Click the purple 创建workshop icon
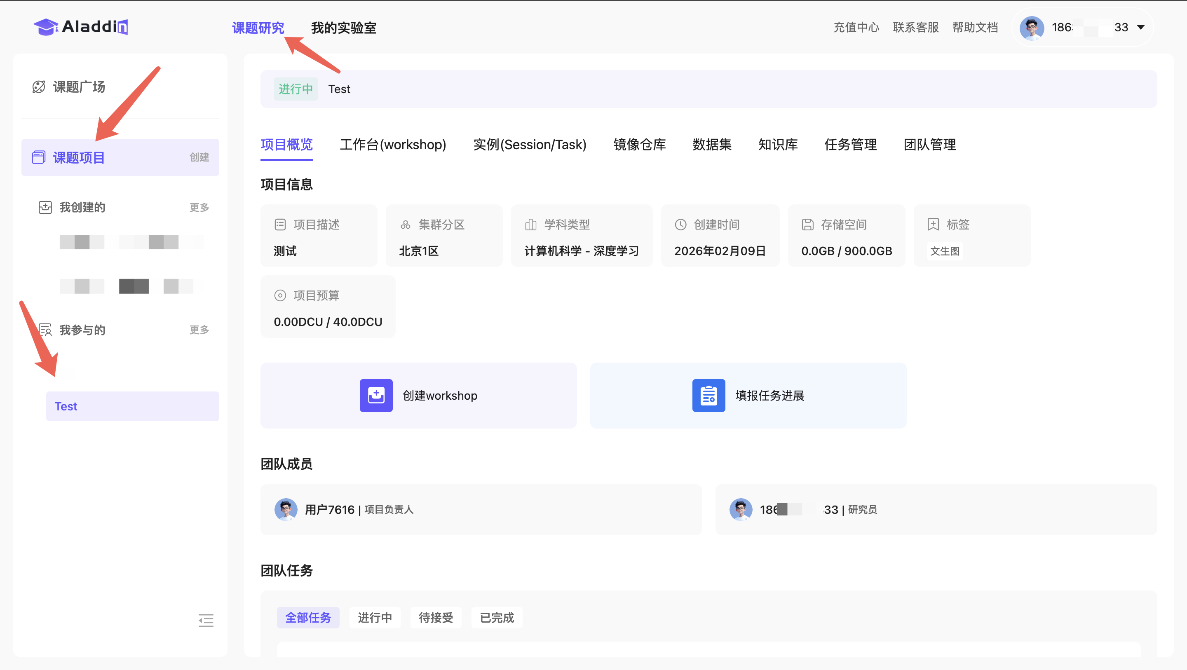Image resolution: width=1187 pixels, height=670 pixels. 376,395
